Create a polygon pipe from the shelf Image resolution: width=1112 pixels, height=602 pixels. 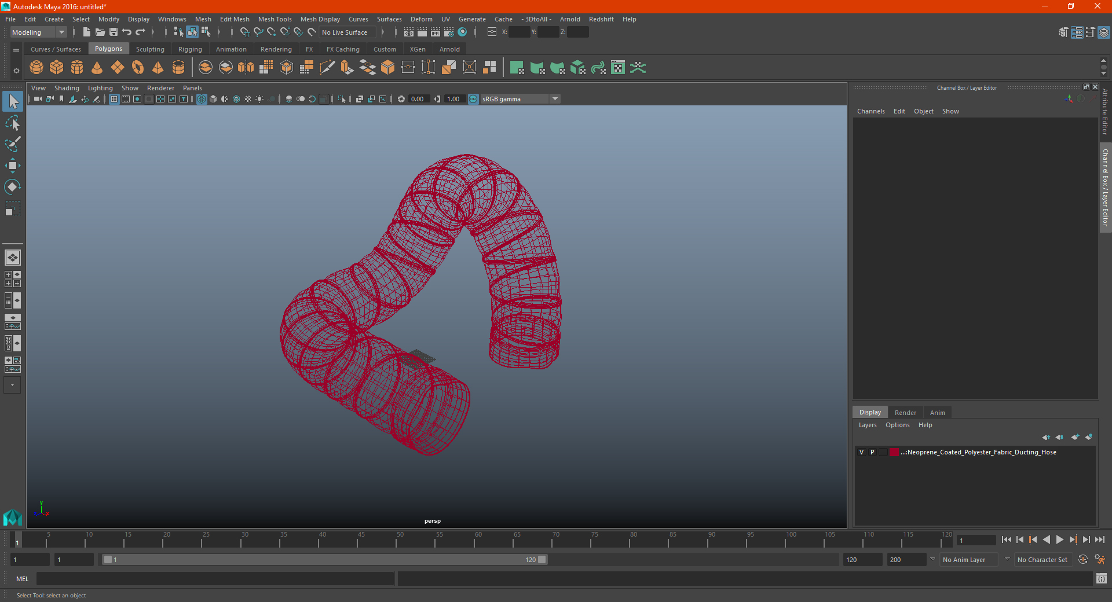coord(178,68)
